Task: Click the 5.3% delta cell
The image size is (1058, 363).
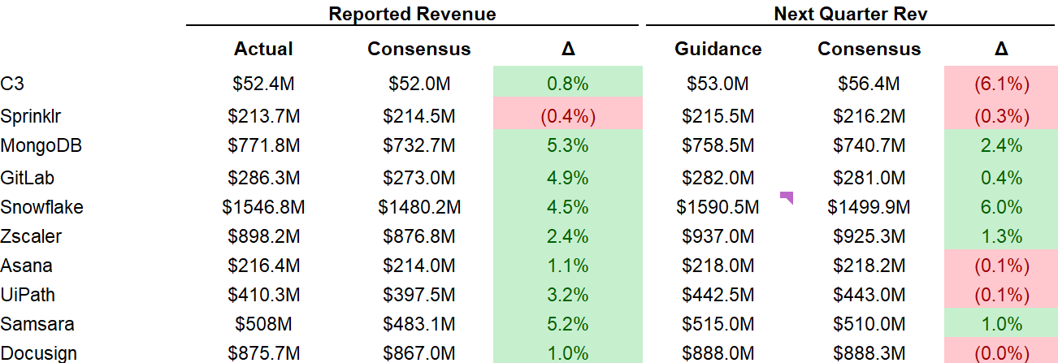Action: coord(568,145)
